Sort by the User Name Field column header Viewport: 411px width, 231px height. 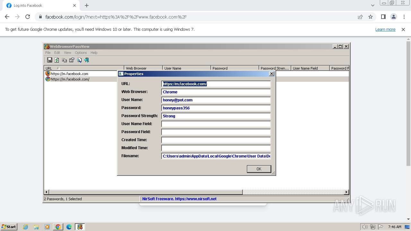click(310, 68)
